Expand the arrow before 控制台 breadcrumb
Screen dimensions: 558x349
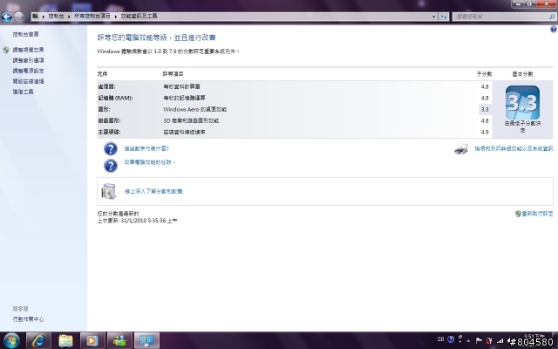click(43, 17)
